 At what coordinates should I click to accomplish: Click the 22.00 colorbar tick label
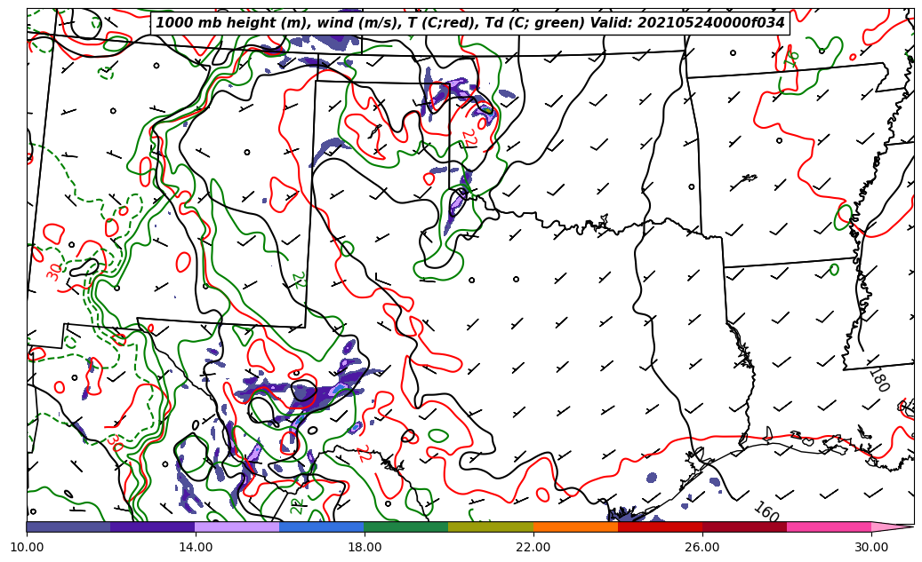click(x=533, y=547)
